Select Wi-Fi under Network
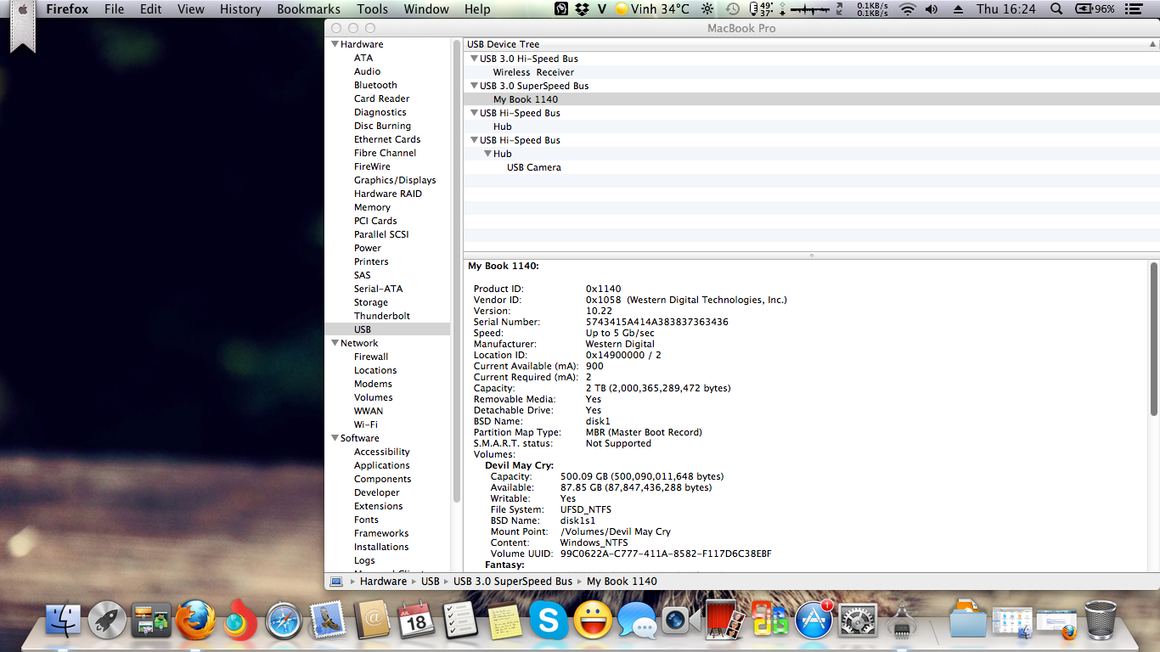Screen dimensions: 1160x652 [x=366, y=424]
